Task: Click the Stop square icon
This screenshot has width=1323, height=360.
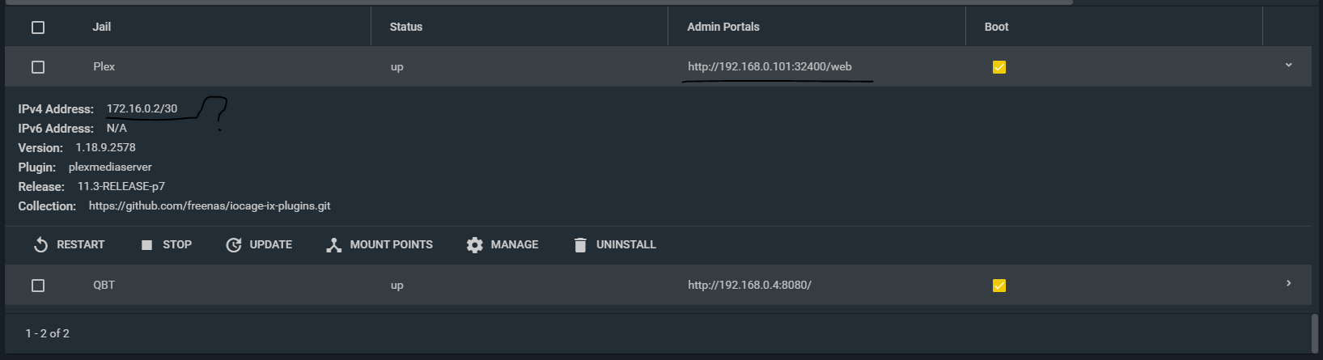Action: [146, 245]
